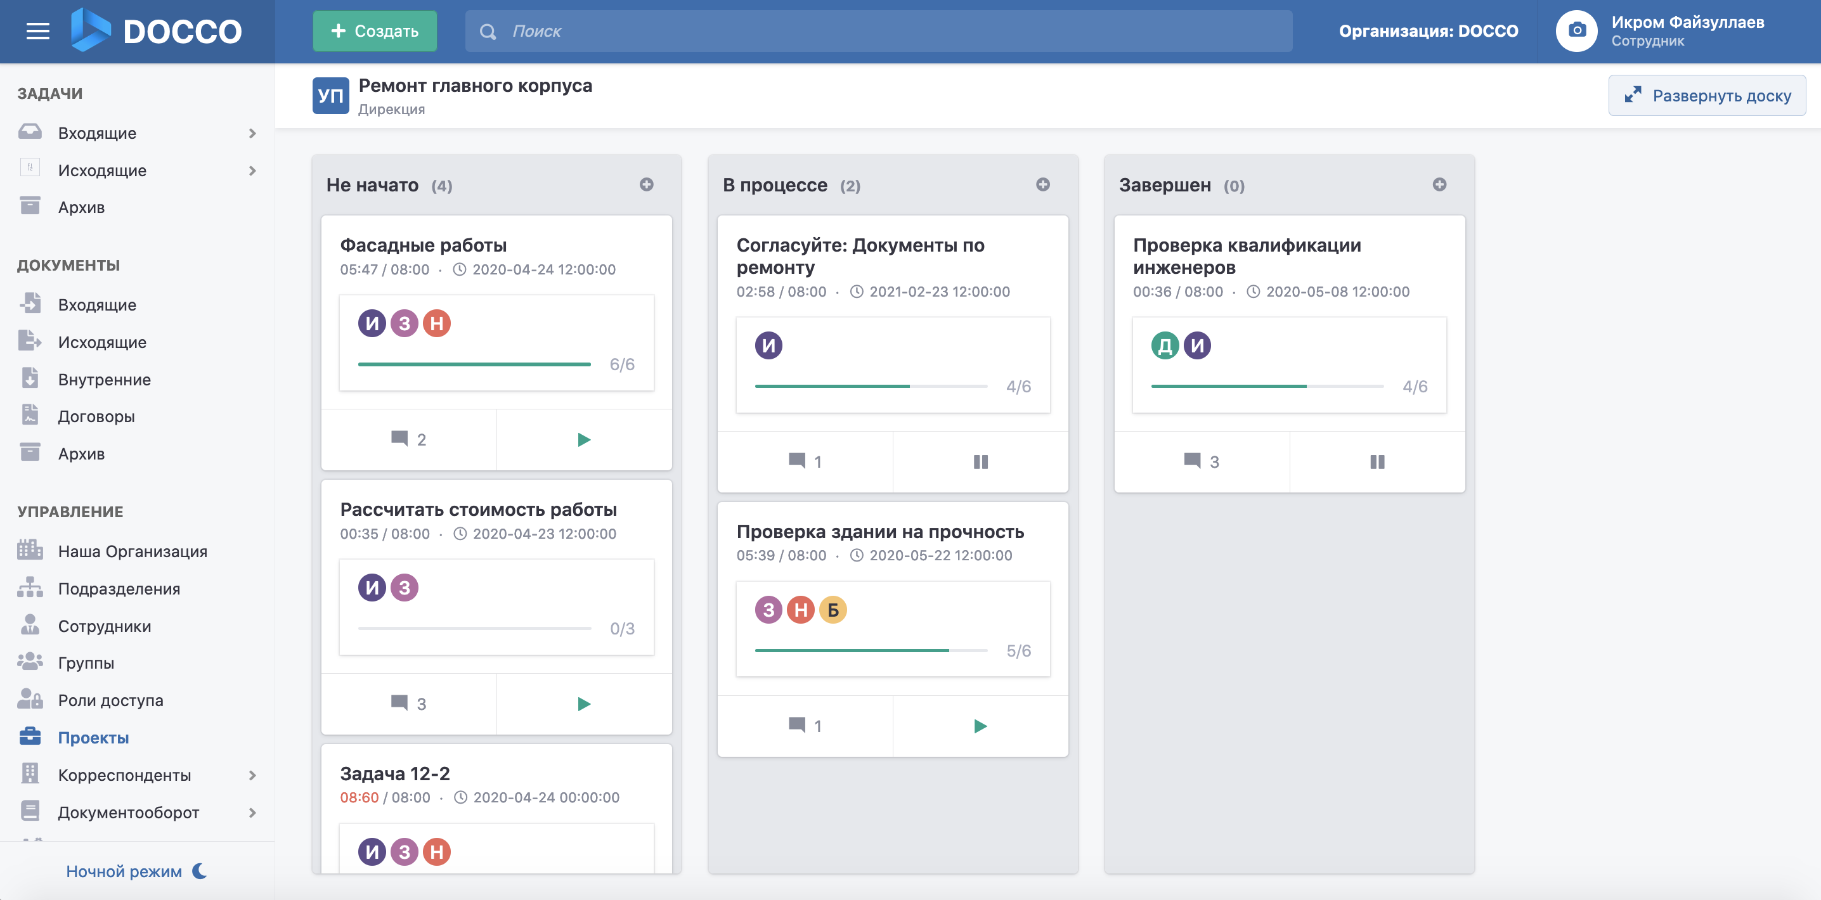Expand the Корреспонденты chevron
Viewport: 1821px width, 900px height.
click(x=252, y=775)
